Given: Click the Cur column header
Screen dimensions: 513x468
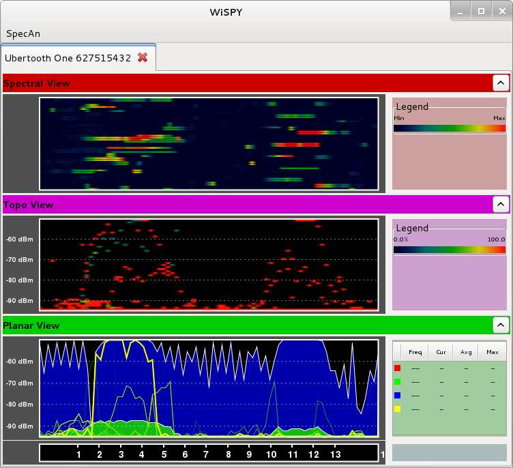Looking at the screenshot, I should click(x=441, y=352).
